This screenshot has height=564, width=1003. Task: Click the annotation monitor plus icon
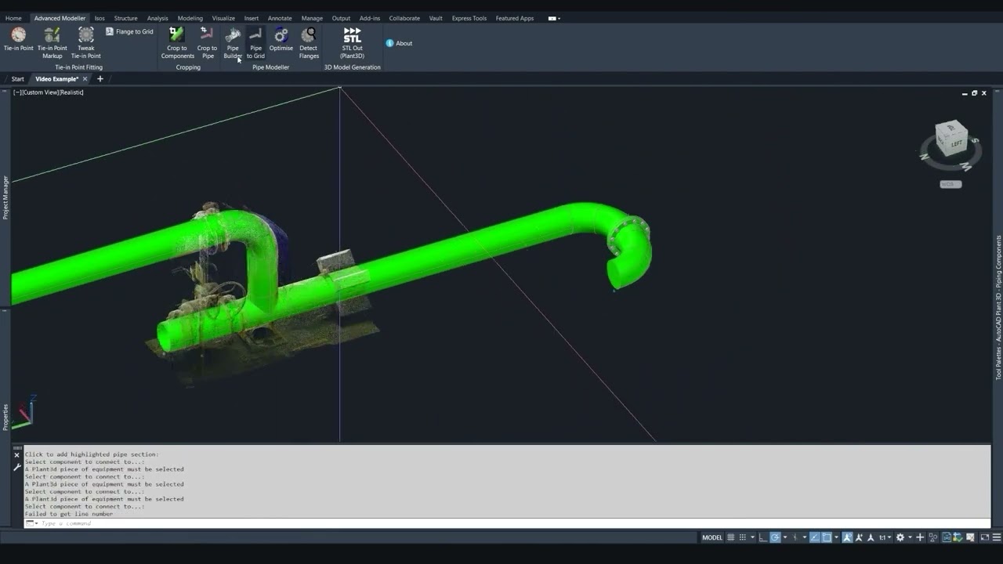(x=920, y=537)
